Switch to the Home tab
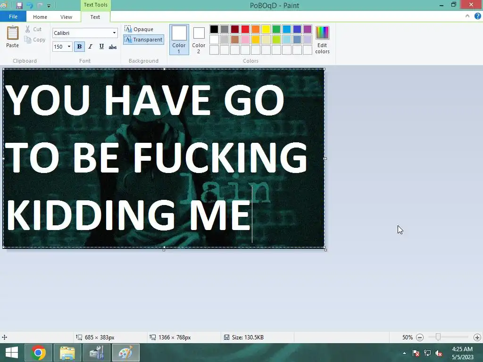Image resolution: width=483 pixels, height=362 pixels. (x=40, y=17)
